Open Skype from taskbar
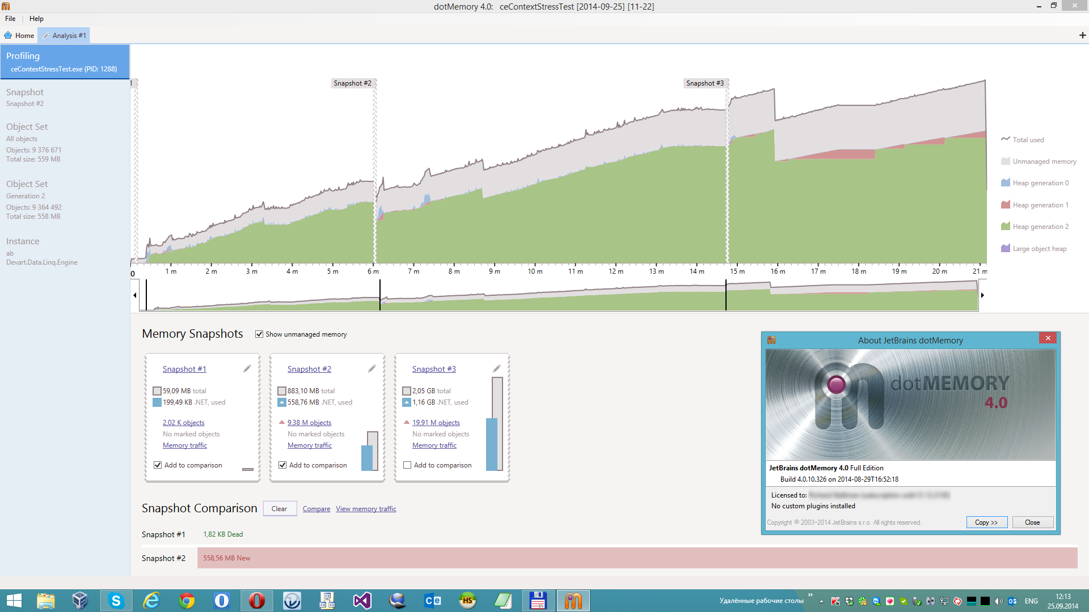1089x612 pixels. pyautogui.click(x=116, y=601)
